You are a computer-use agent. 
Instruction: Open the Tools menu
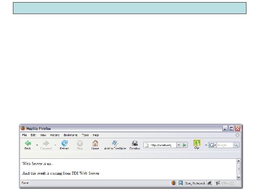[x=85, y=135]
